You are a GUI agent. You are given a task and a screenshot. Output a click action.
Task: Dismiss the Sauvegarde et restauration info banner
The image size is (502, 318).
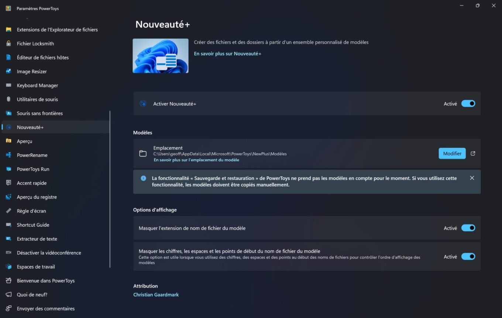tap(472, 178)
